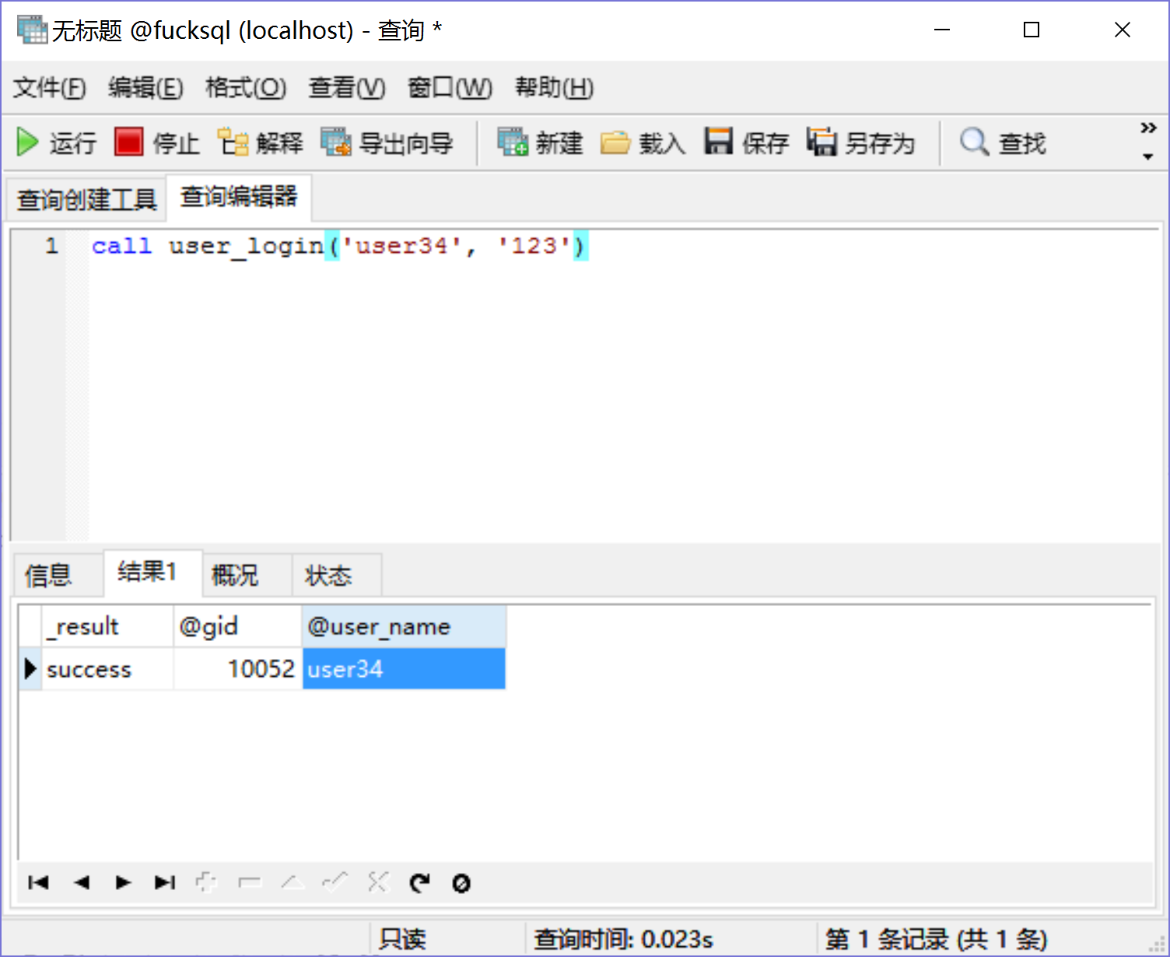
Task: Click the row indicator arrow in grid
Action: tap(30, 668)
